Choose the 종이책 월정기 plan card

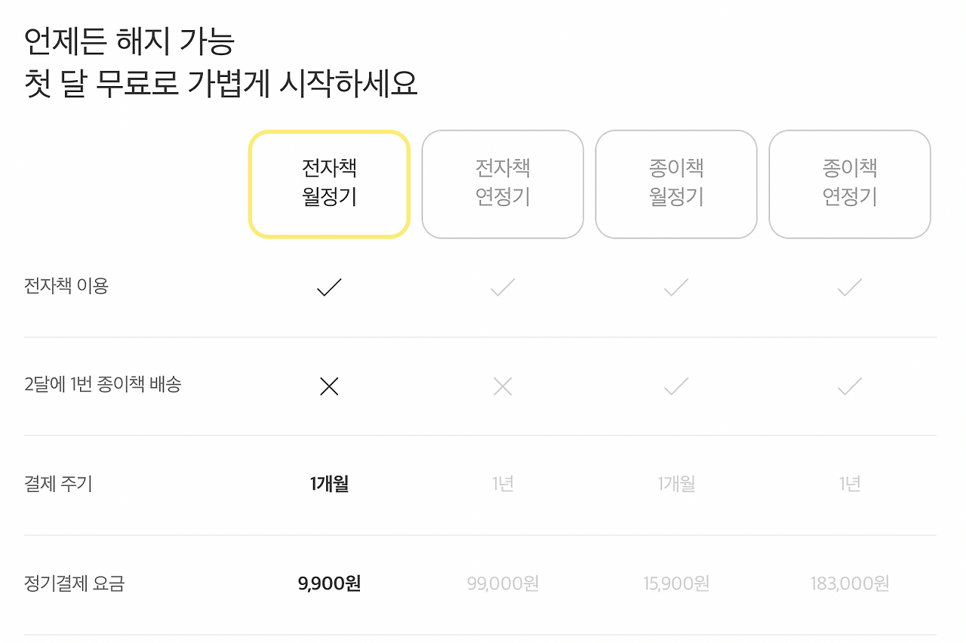pos(676,184)
